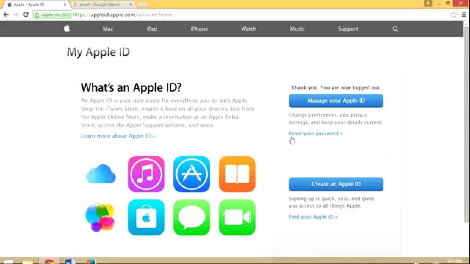470x264 pixels.
Task: Click the FaceTime video camera icon
Action: (x=237, y=217)
